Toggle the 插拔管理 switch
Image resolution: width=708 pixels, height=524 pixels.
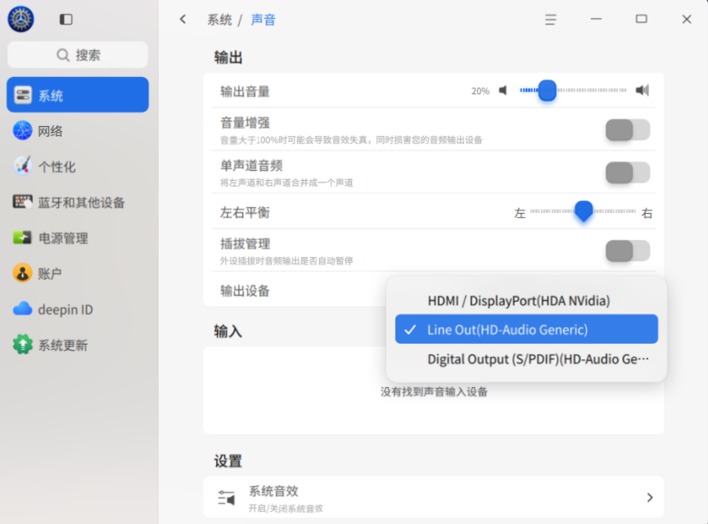coord(628,251)
